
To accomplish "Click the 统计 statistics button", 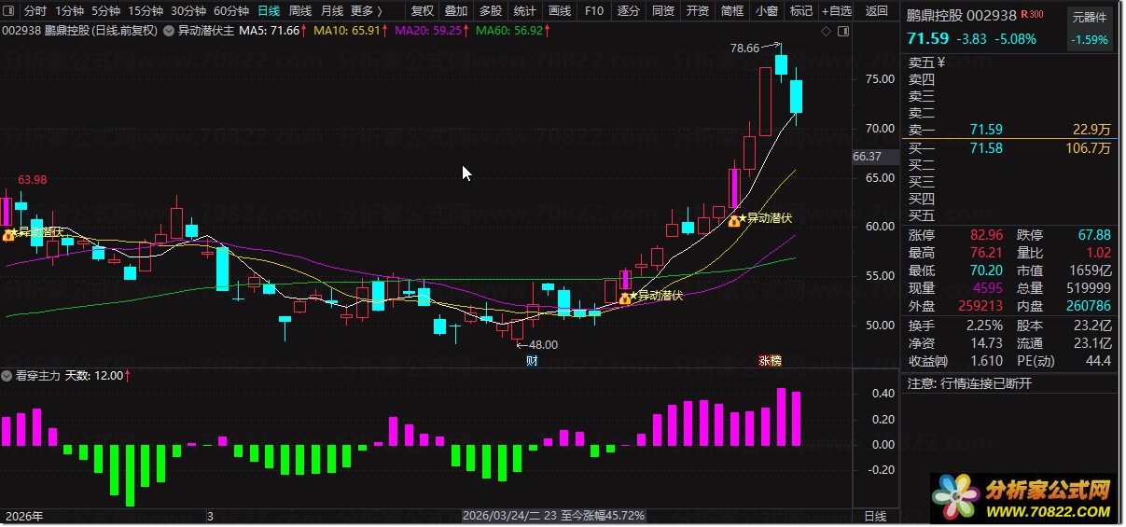I will pos(525,11).
